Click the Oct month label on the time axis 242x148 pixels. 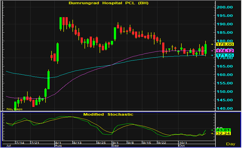pyautogui.click(x=181, y=145)
